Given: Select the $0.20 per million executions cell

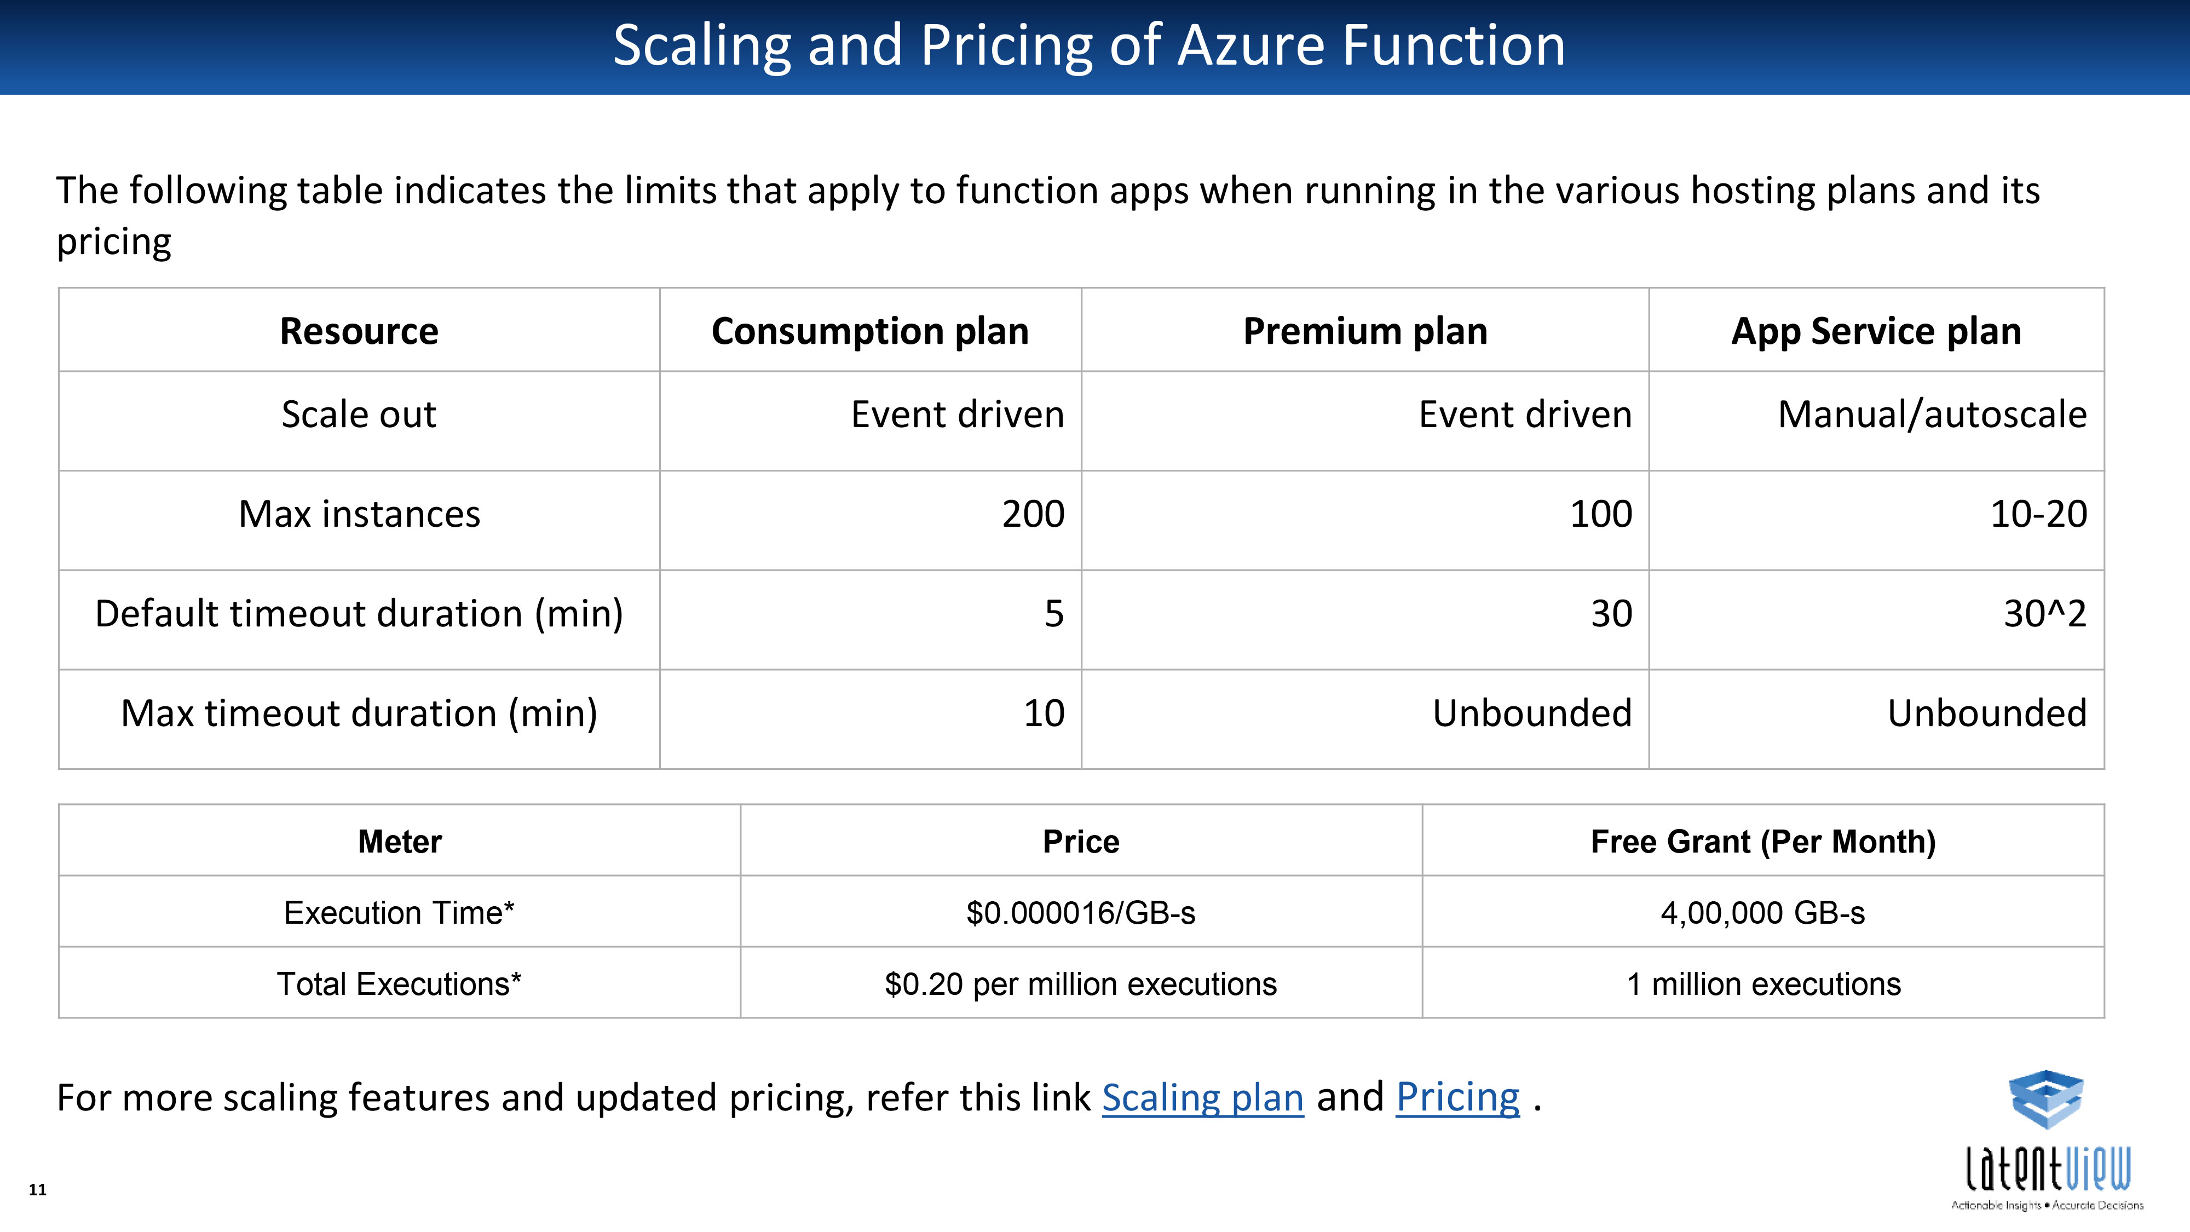Looking at the screenshot, I should tap(1081, 983).
